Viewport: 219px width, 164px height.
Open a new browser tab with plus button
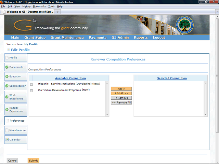pyautogui.click(x=58, y=12)
